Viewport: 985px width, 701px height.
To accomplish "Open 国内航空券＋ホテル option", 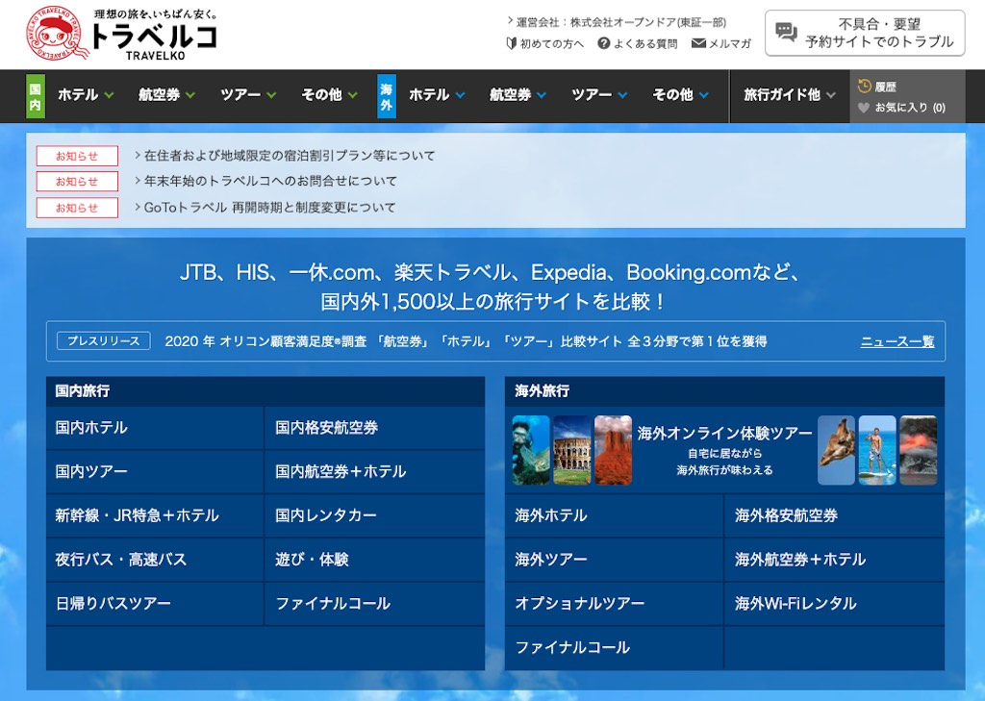I will (375, 472).
